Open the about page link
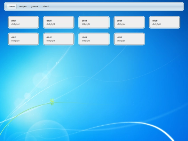This screenshot has width=188, height=141. tap(46, 7)
